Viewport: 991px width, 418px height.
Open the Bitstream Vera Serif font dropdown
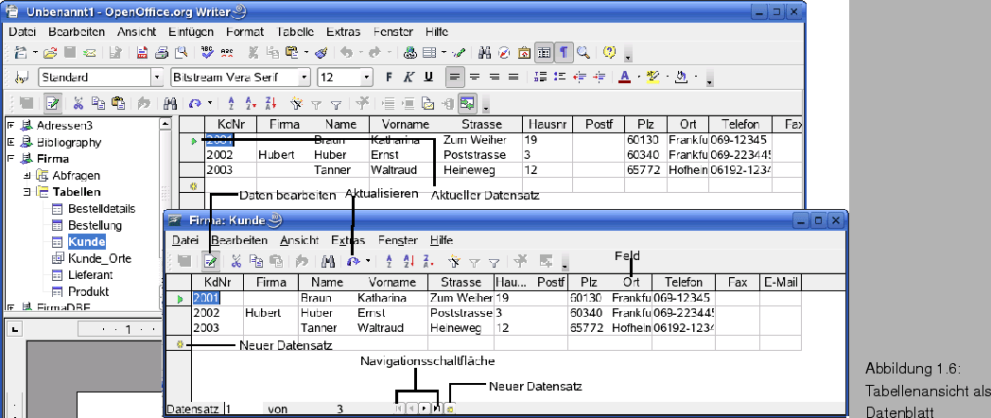pyautogui.click(x=304, y=78)
